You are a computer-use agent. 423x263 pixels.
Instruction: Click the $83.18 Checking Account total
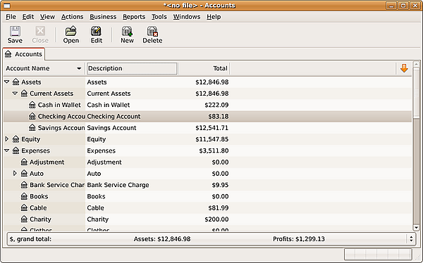tap(219, 116)
